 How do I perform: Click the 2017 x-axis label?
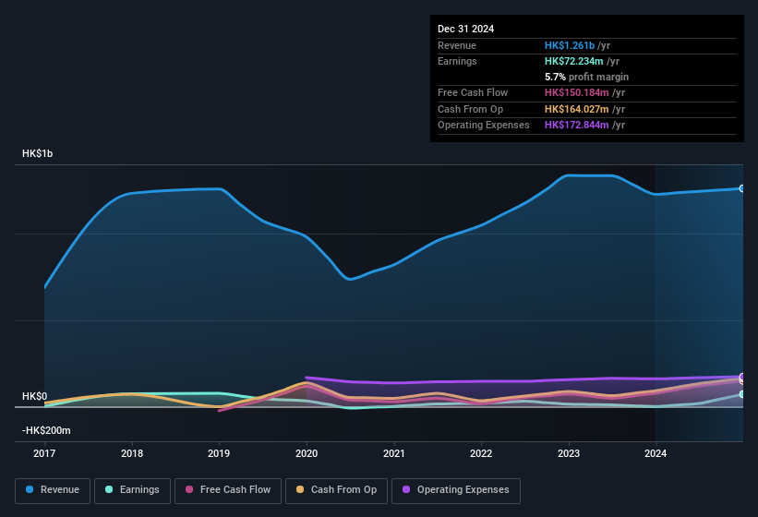click(44, 453)
